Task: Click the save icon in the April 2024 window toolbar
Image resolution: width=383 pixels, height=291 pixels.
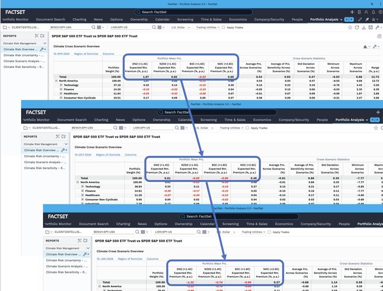Action: (371, 27)
